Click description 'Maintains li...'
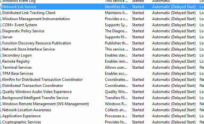 coord(116,13)
